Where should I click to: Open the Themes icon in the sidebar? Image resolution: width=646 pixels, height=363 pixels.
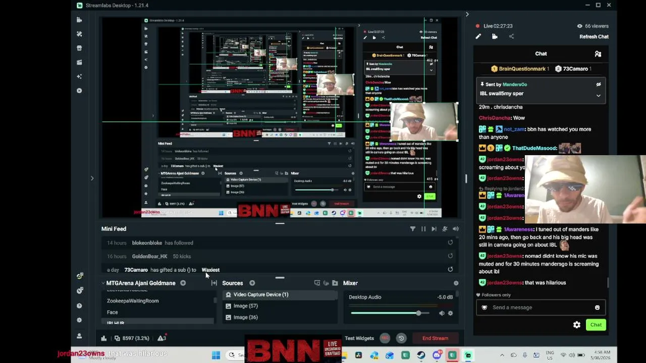79,34
